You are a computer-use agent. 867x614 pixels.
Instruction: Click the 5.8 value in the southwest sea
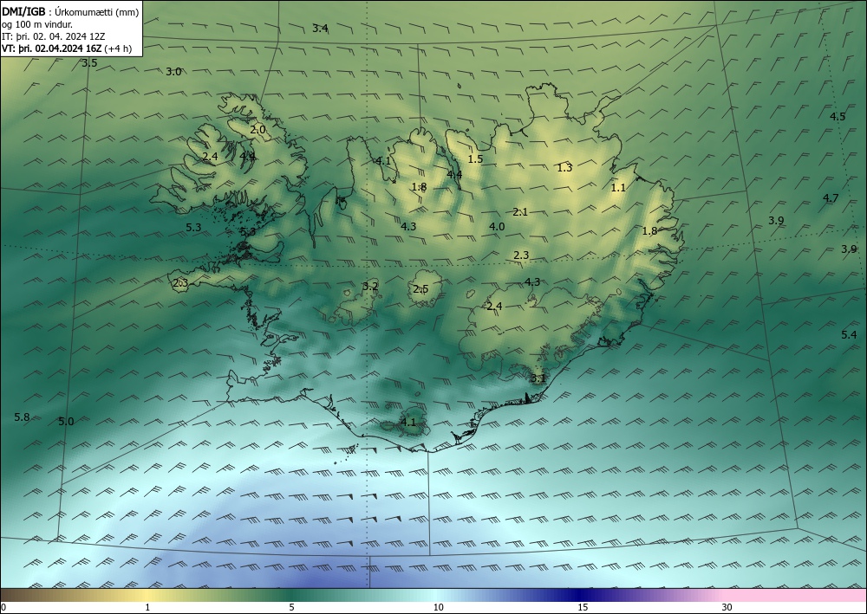pyautogui.click(x=23, y=417)
